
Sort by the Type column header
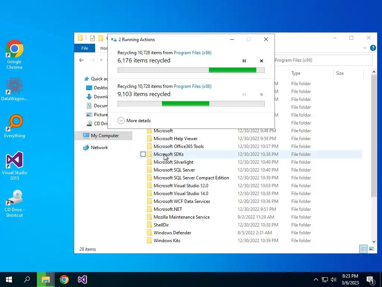click(x=311, y=73)
